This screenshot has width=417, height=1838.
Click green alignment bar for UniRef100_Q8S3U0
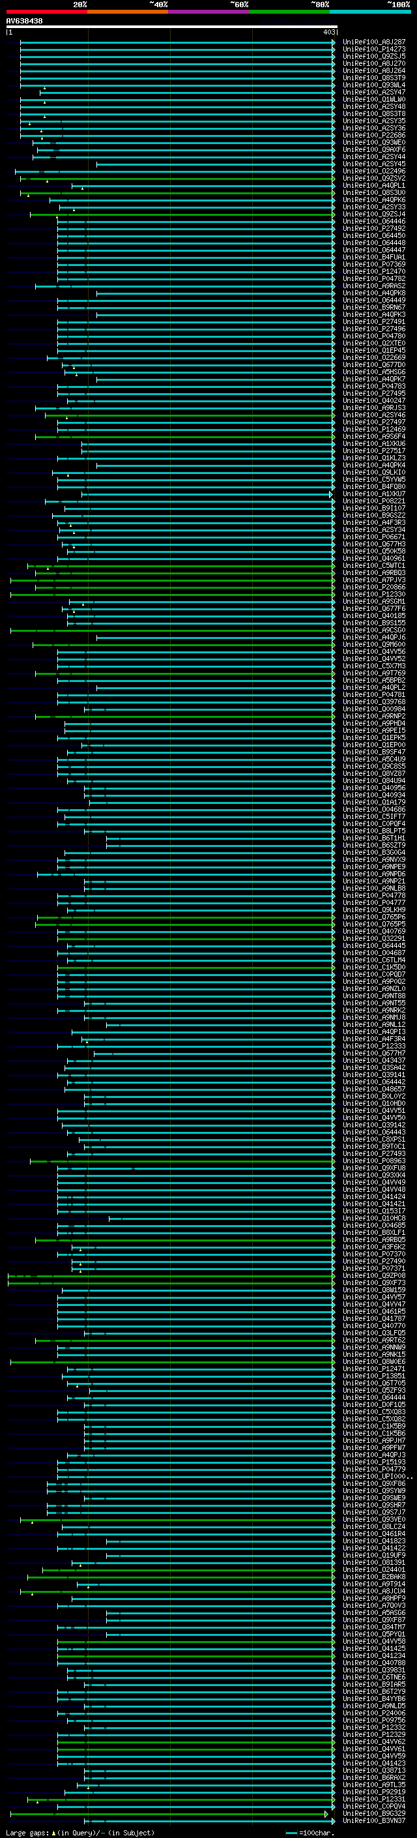tap(177, 192)
